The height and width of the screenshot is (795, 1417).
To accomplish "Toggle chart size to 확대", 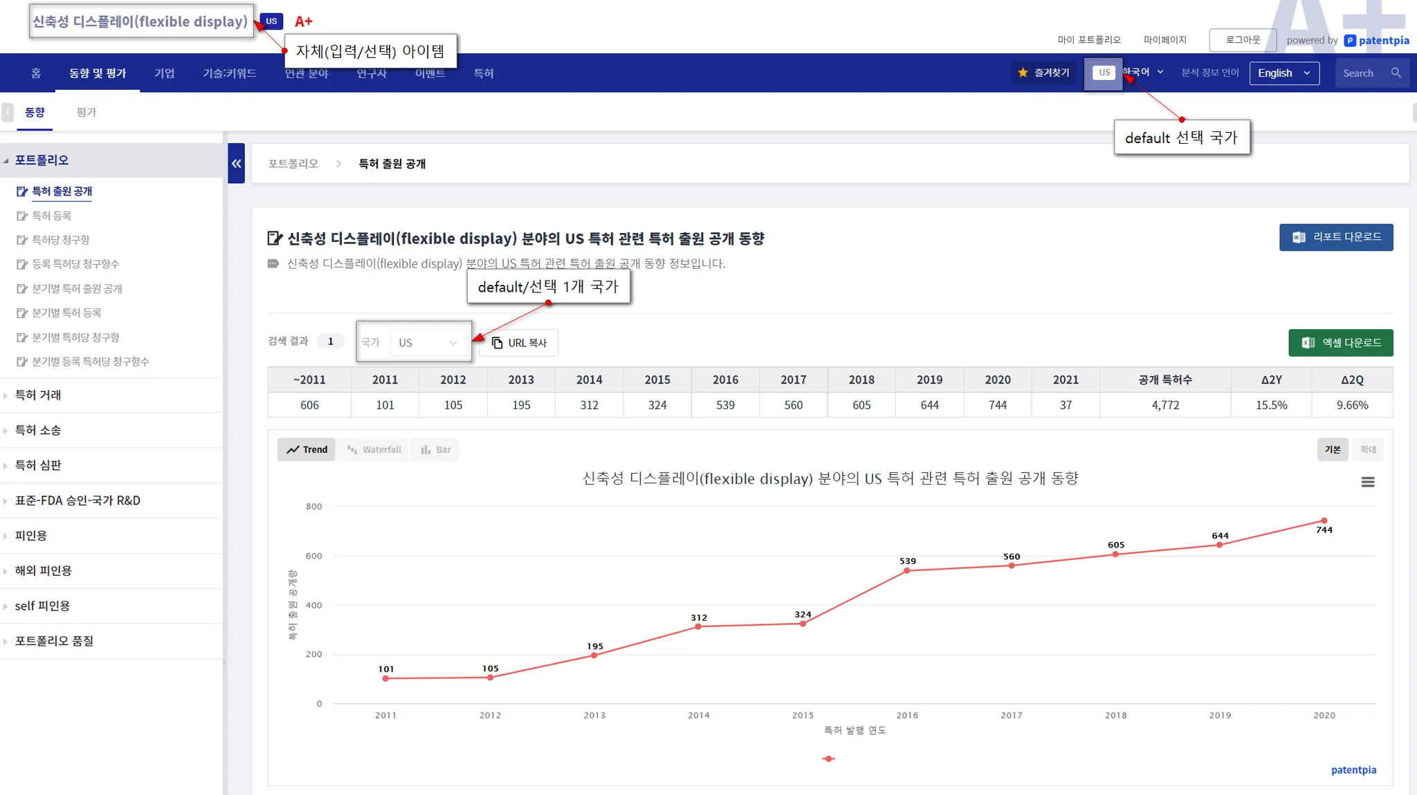I will click(x=1367, y=449).
